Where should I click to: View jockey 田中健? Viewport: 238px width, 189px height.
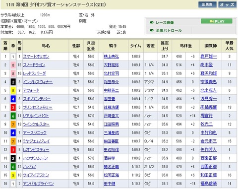click(110, 184)
